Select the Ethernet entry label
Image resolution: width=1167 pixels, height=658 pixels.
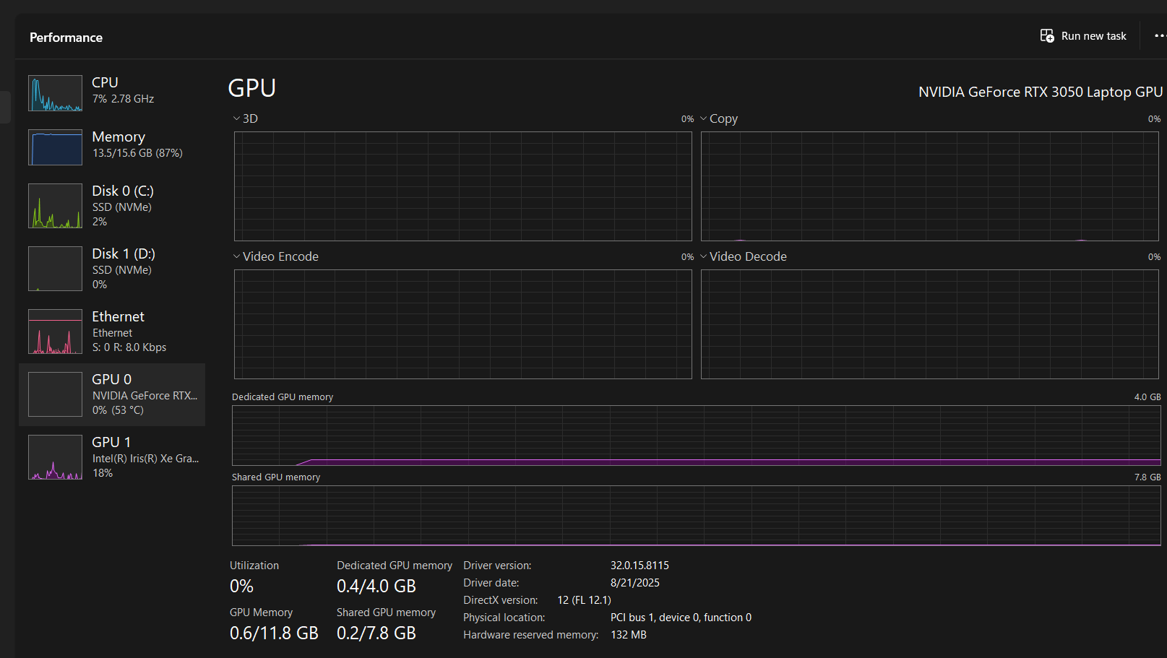[118, 316]
